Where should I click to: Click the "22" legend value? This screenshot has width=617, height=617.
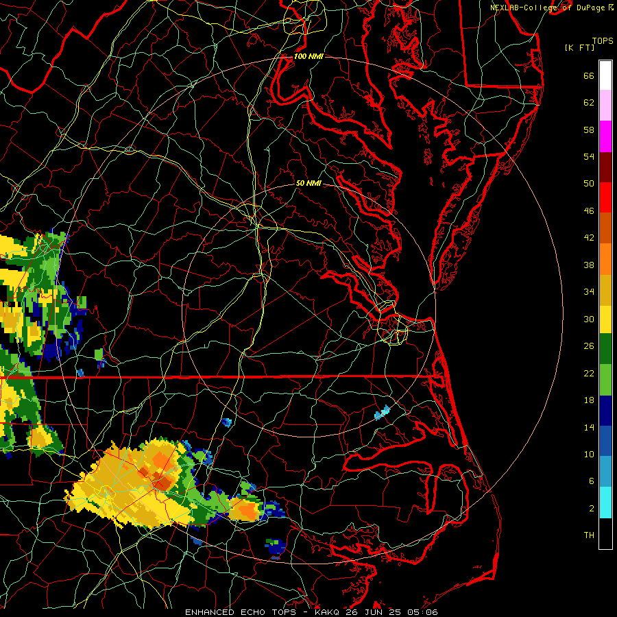pyautogui.click(x=589, y=373)
